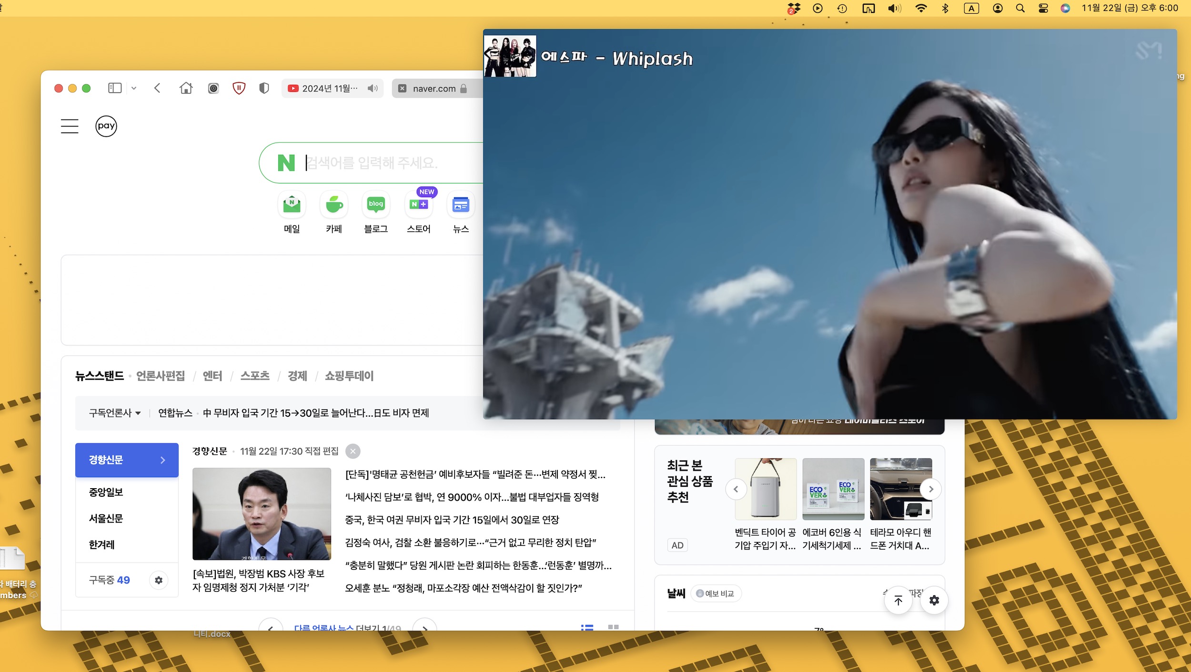Open the dropdown arrow next to the sidebar button
The width and height of the screenshot is (1191, 672).
(134, 88)
